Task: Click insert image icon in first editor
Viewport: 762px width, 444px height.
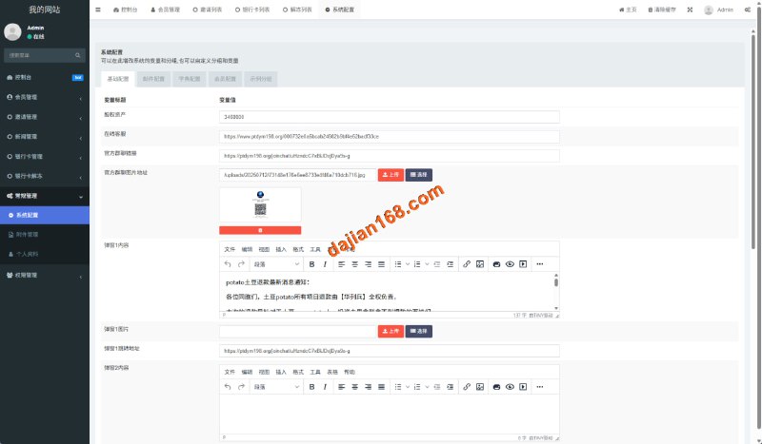Action: coord(480,263)
